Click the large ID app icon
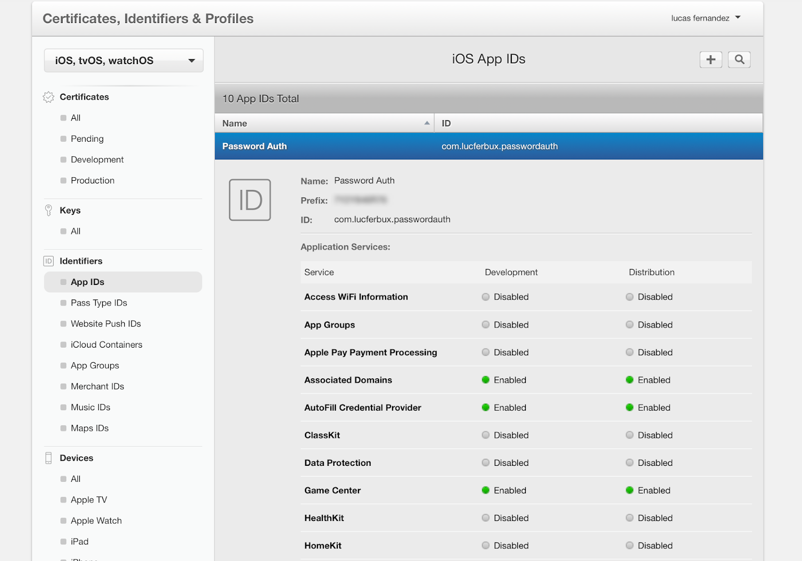This screenshot has width=802, height=561. tap(250, 200)
